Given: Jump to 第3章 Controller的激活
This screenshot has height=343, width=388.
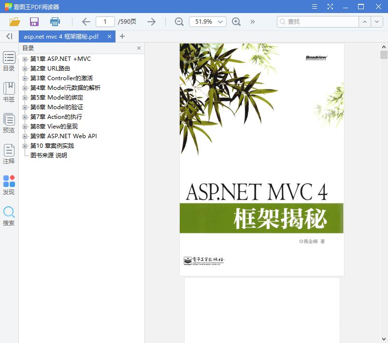Looking at the screenshot, I should (x=62, y=78).
